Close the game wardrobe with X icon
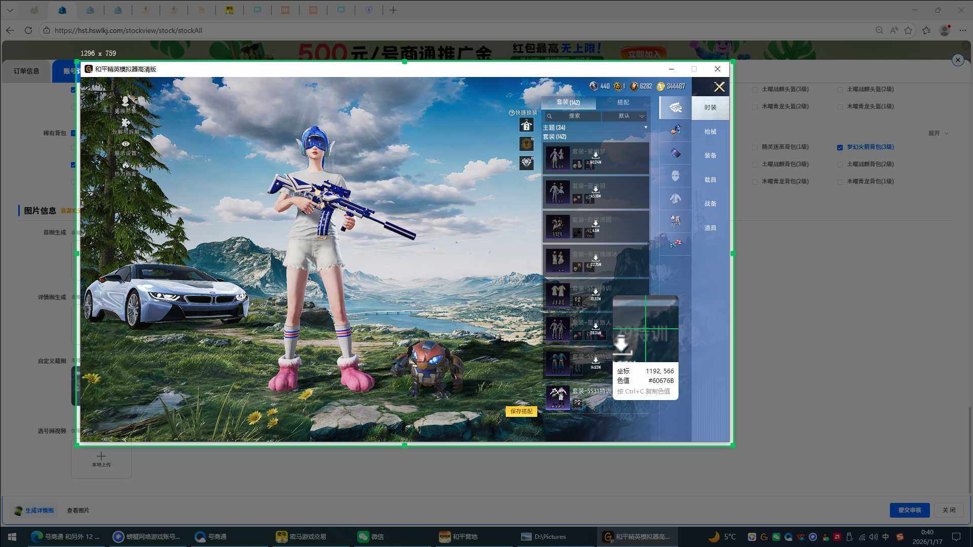The image size is (973, 547). [x=719, y=87]
